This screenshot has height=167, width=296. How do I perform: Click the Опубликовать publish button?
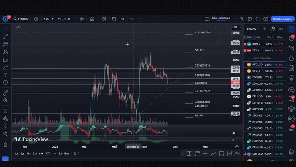[x=283, y=19]
